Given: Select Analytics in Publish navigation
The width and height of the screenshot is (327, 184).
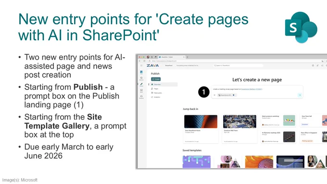Looking at the screenshot, I should [x=156, y=97].
